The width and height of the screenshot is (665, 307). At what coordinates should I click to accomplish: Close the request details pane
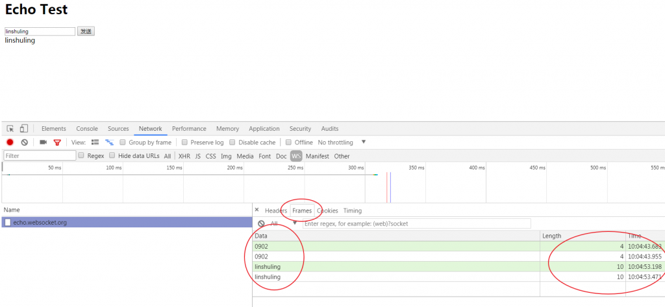[x=257, y=210]
